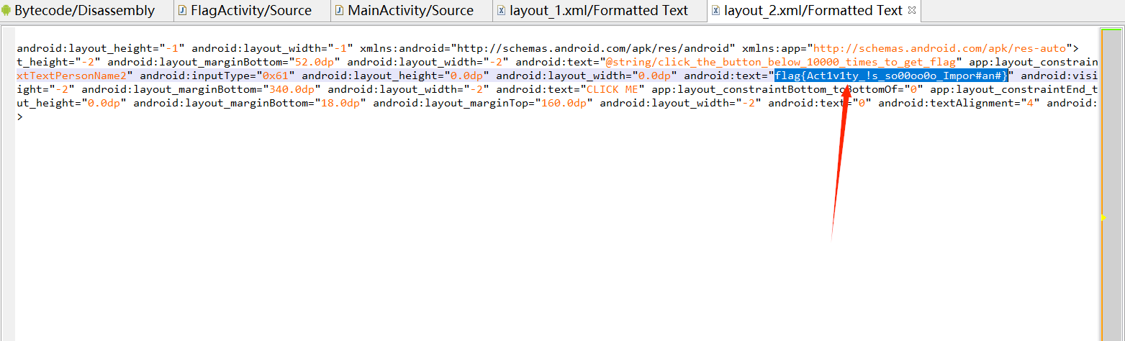Image resolution: width=1125 pixels, height=341 pixels.
Task: Click the orange overview bar on the right
Action: 1111,180
